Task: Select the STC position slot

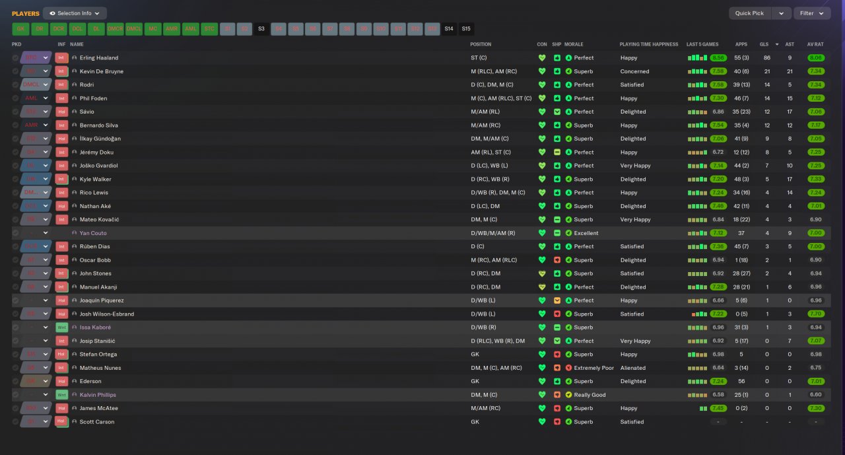Action: [209, 29]
